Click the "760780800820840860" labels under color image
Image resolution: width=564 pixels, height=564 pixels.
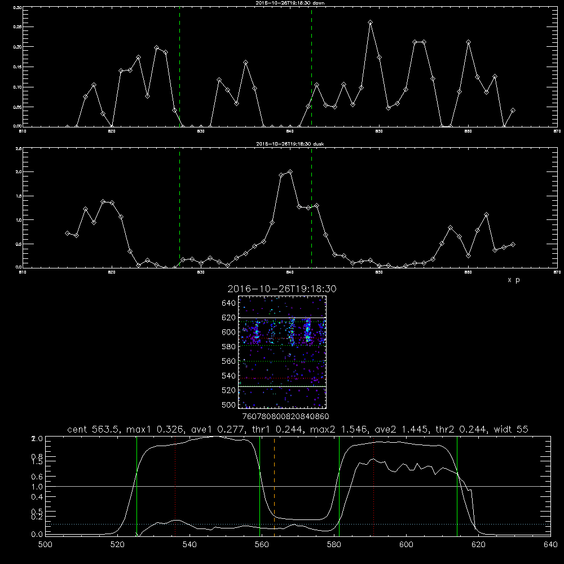tap(285, 417)
